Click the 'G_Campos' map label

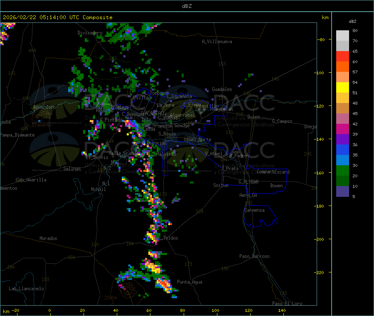coord(283,121)
